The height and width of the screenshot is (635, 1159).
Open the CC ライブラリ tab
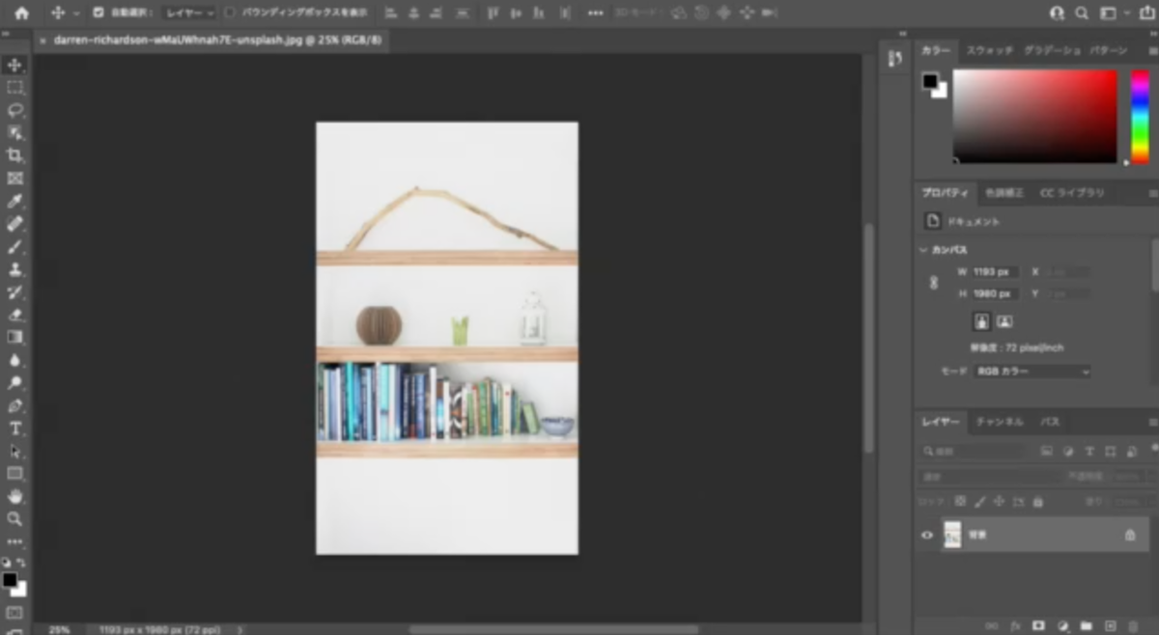(x=1071, y=193)
